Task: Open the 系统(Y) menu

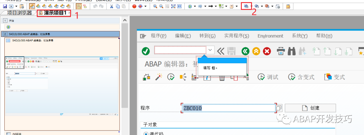Action: point(300,36)
